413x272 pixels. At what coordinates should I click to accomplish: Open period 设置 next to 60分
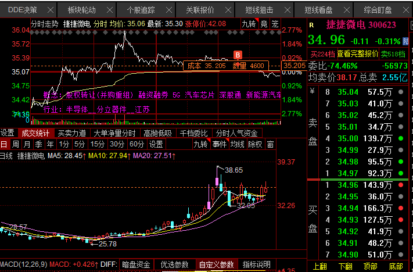pos(156,145)
